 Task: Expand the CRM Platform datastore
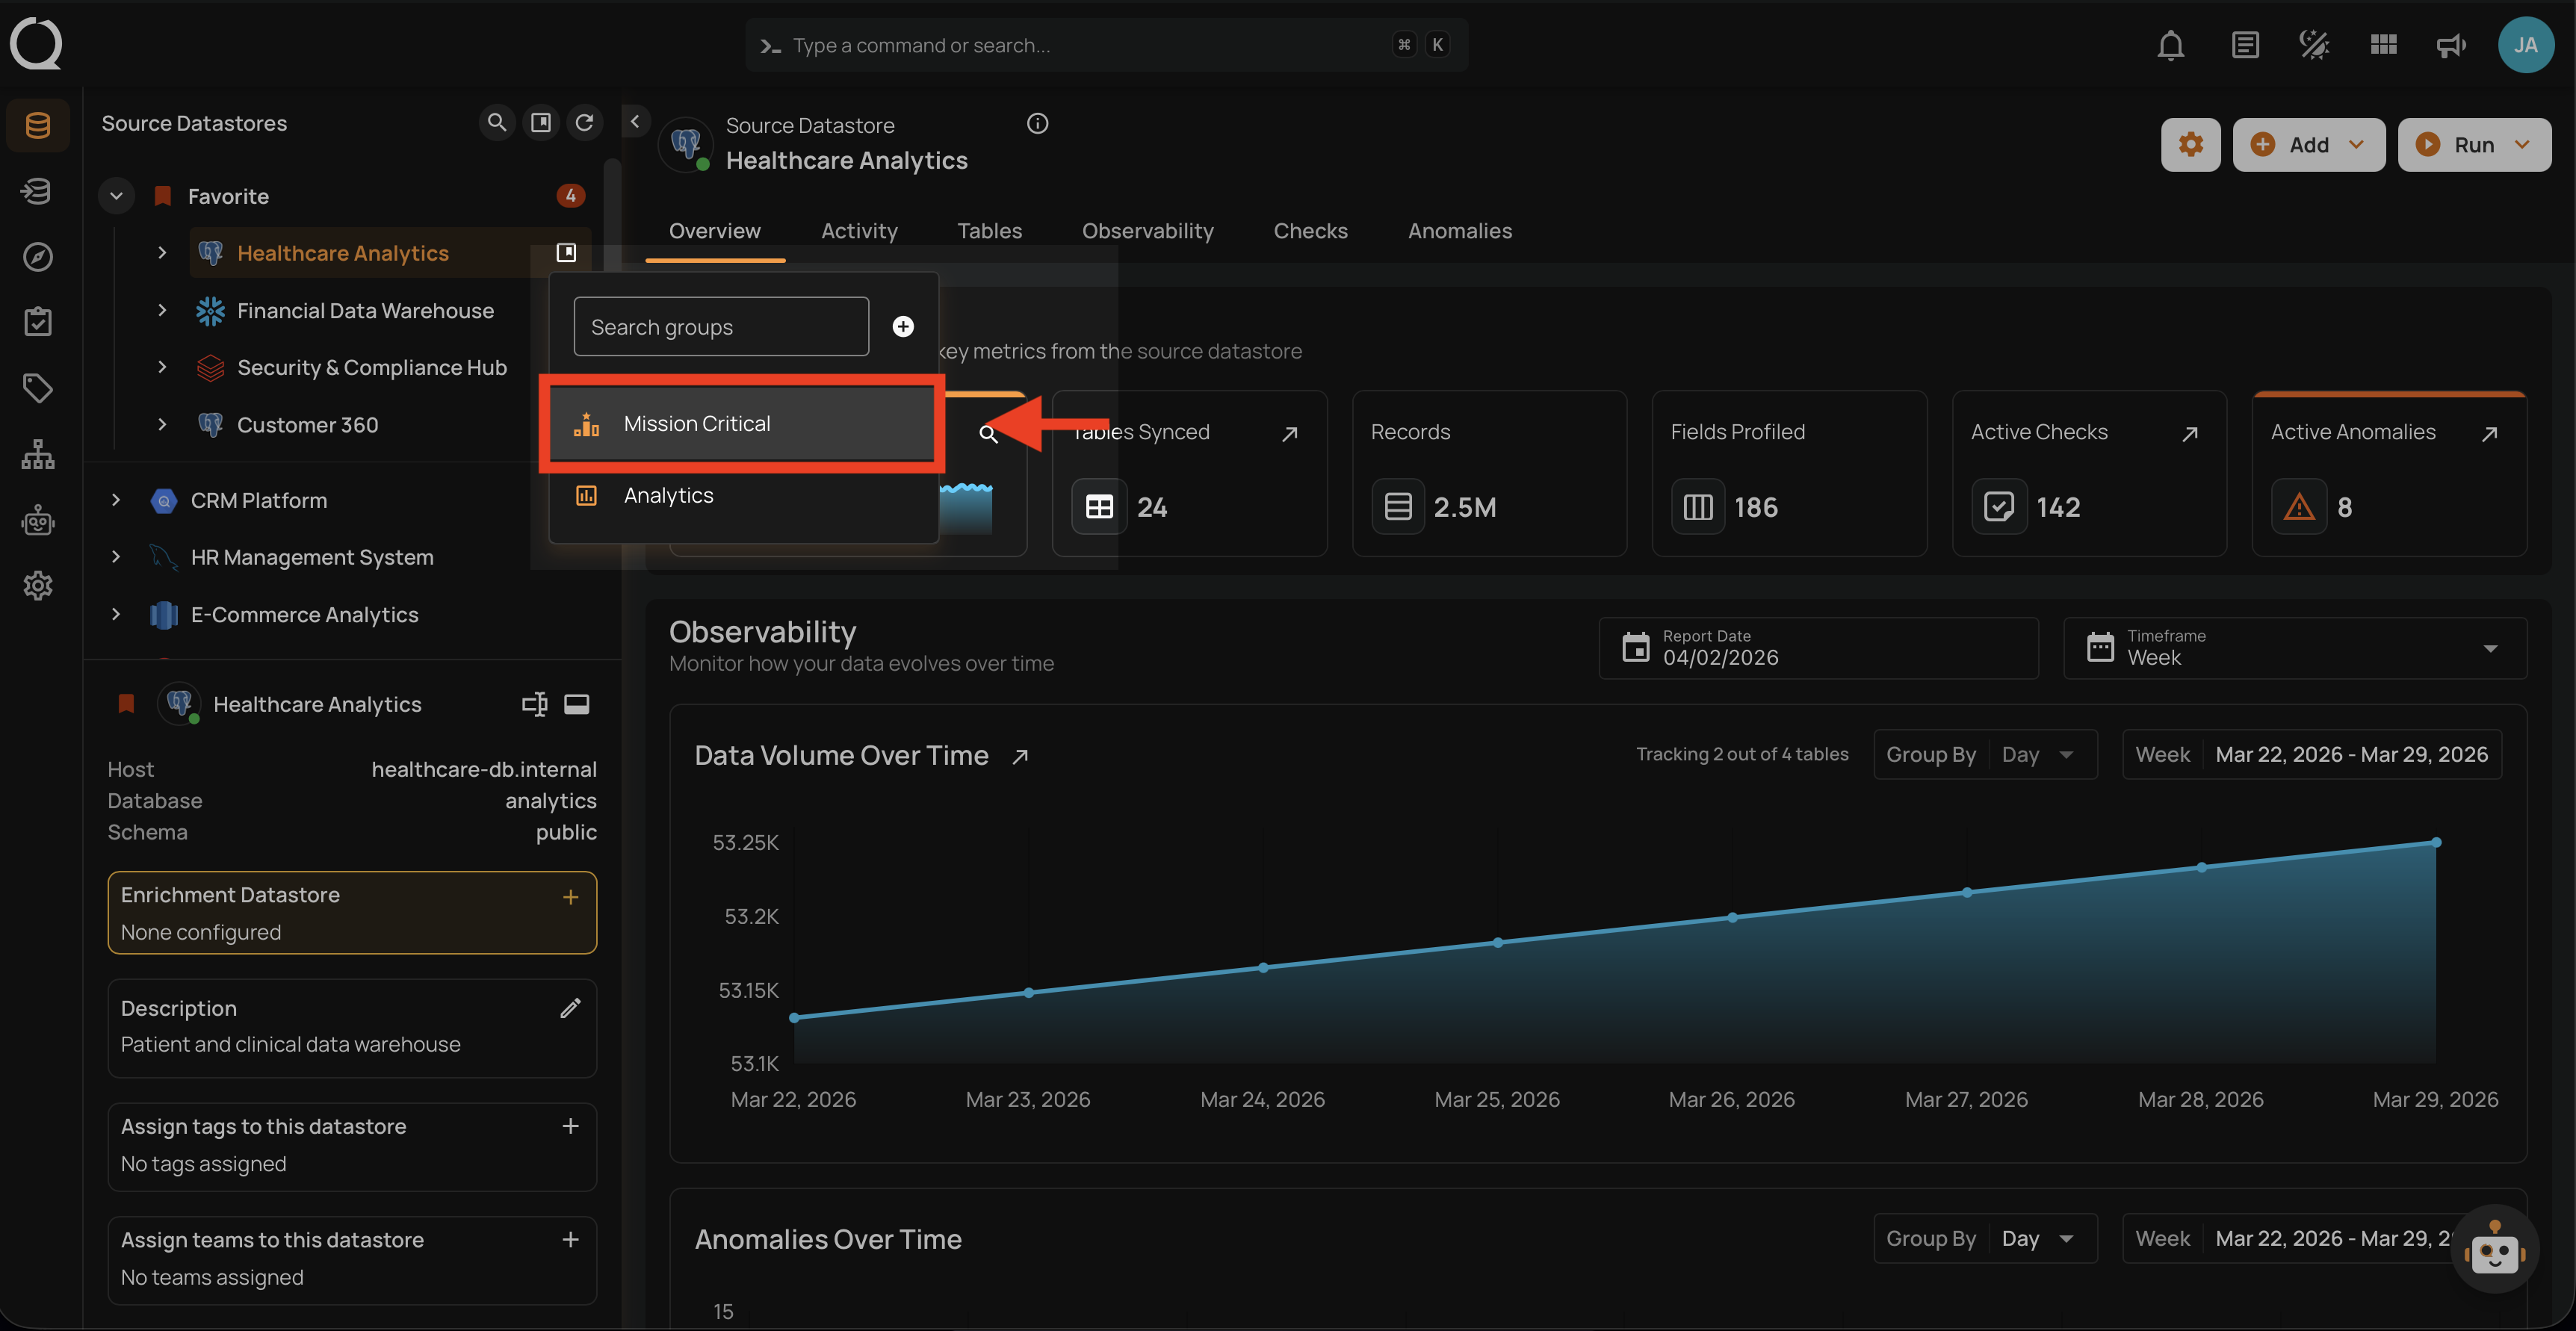coord(116,500)
